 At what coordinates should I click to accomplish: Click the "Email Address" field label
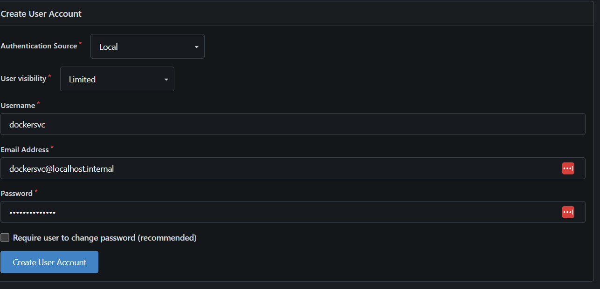(25, 150)
